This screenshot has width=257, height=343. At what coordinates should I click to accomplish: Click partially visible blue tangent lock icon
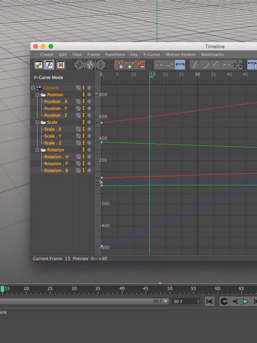[252, 65]
